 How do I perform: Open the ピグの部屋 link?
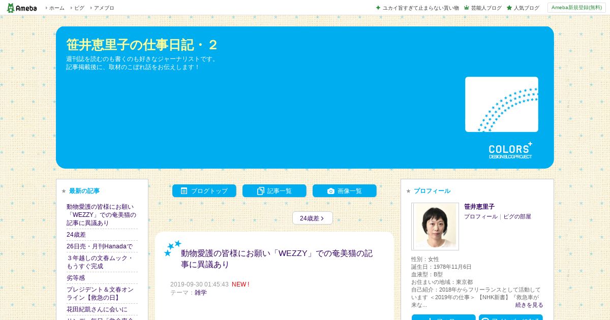click(x=517, y=216)
